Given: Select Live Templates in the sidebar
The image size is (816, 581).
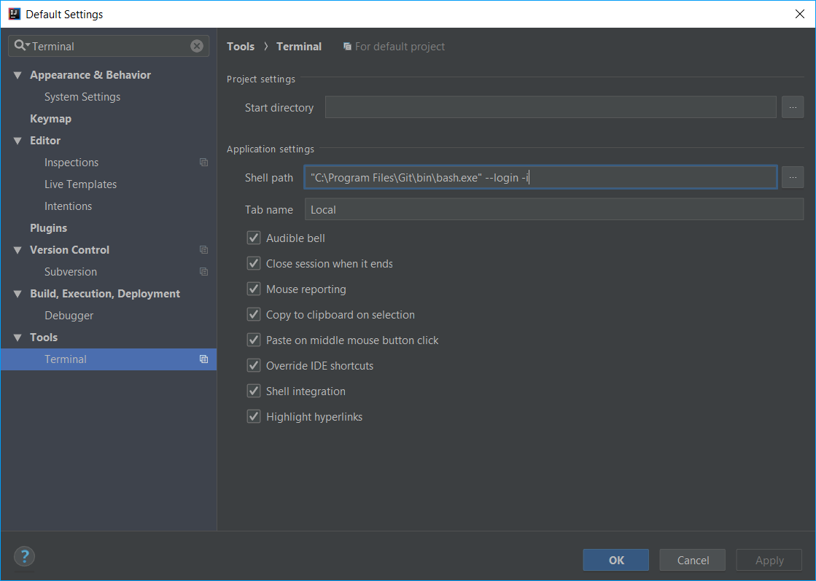Looking at the screenshot, I should [80, 184].
